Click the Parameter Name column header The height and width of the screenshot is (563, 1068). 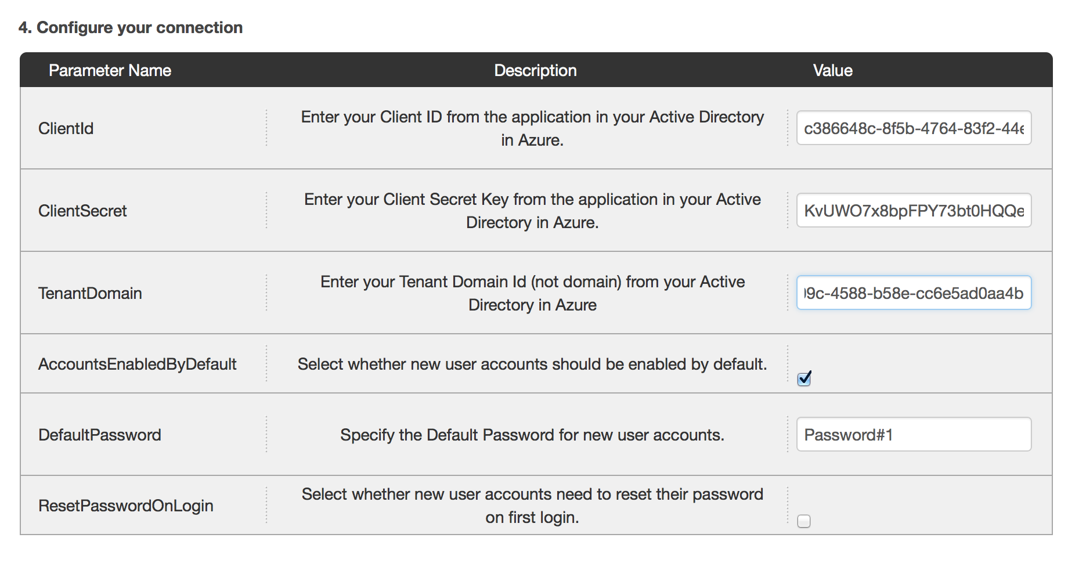point(110,70)
